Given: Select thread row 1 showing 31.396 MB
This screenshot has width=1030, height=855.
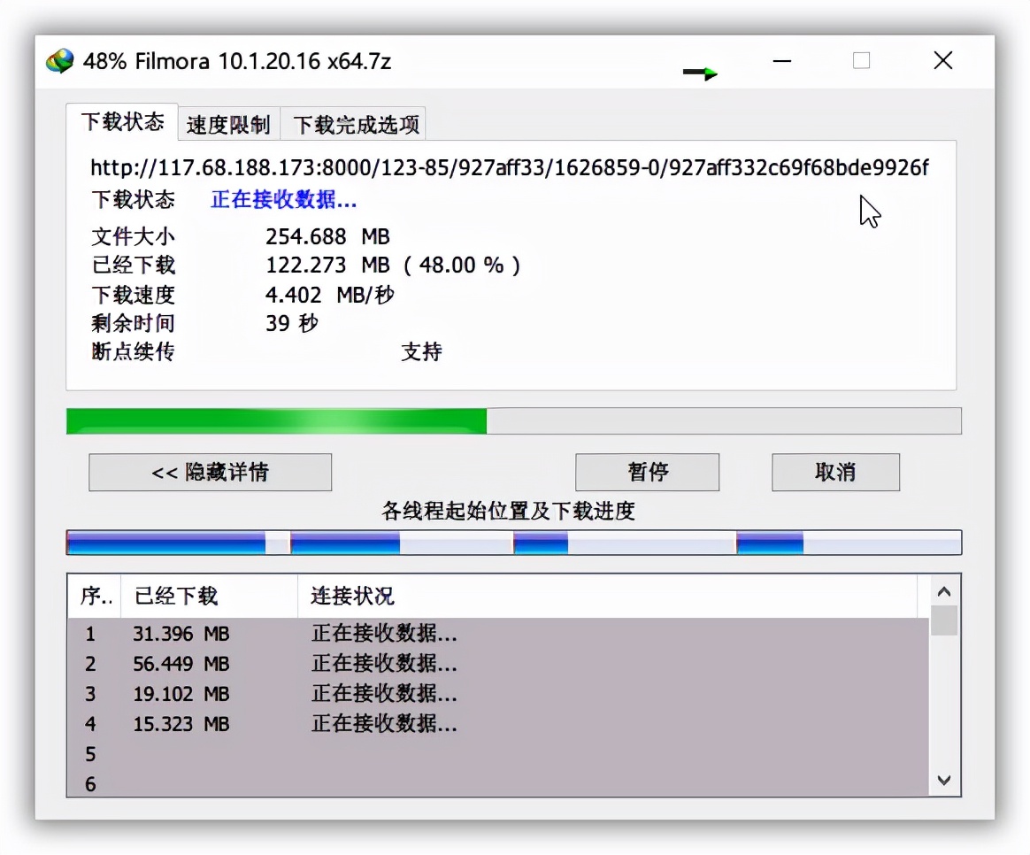Looking at the screenshot, I should pyautogui.click(x=354, y=634).
